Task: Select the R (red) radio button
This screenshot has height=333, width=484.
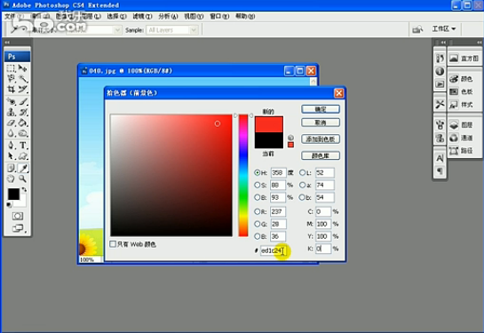Action: tap(257, 211)
